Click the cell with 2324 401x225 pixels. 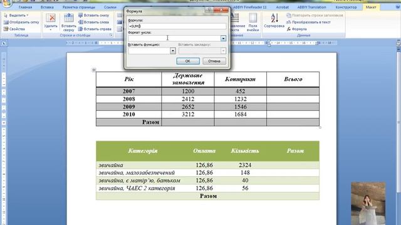pyautogui.click(x=245, y=165)
